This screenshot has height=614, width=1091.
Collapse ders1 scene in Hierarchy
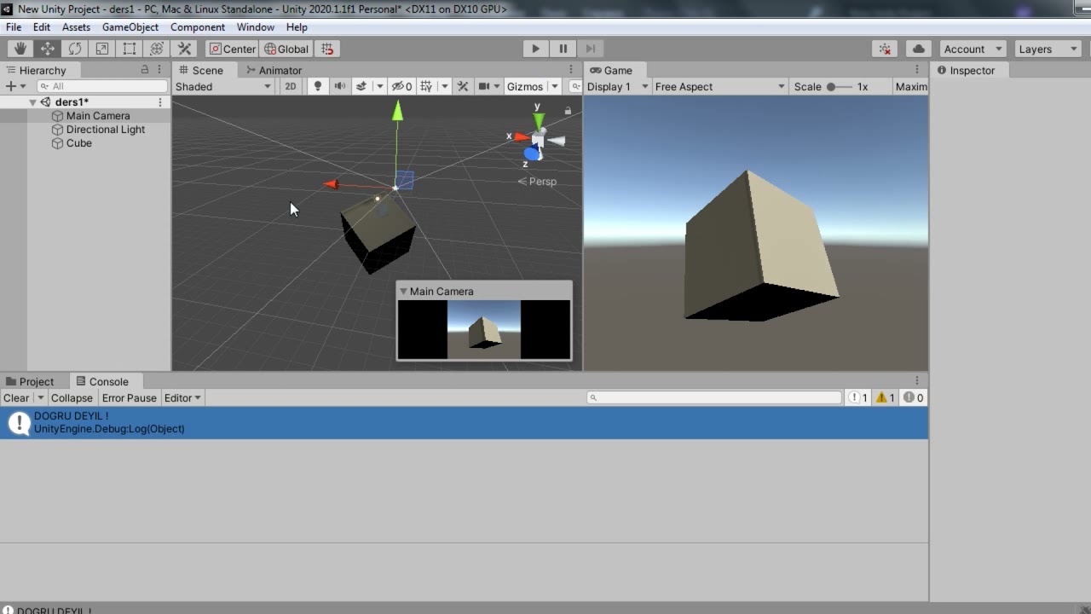32,102
